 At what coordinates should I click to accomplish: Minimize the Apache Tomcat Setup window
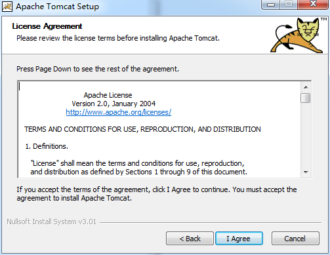coord(271,5)
